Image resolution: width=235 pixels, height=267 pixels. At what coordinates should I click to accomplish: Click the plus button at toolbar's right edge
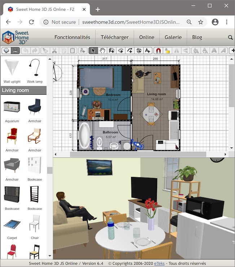coord(232,50)
